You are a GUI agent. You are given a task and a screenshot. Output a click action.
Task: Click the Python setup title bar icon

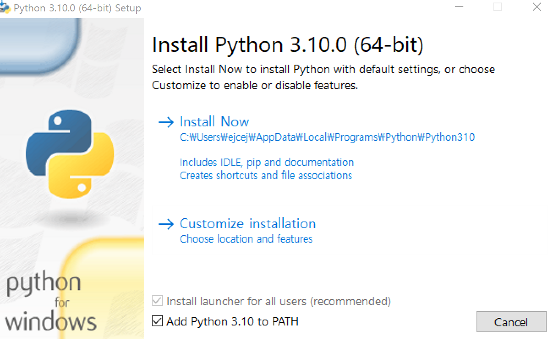click(x=5, y=8)
